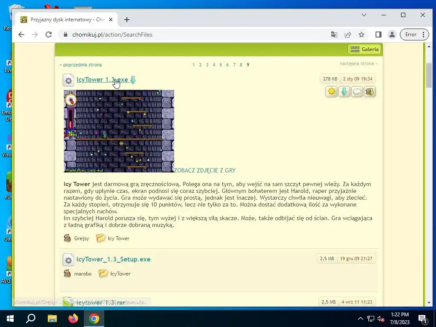
Task: Open the speech bubble comment icon
Action: [x=357, y=92]
